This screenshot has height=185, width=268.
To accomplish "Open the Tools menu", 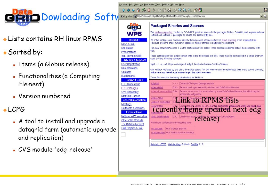I will pyautogui.click(x=158, y=5).
